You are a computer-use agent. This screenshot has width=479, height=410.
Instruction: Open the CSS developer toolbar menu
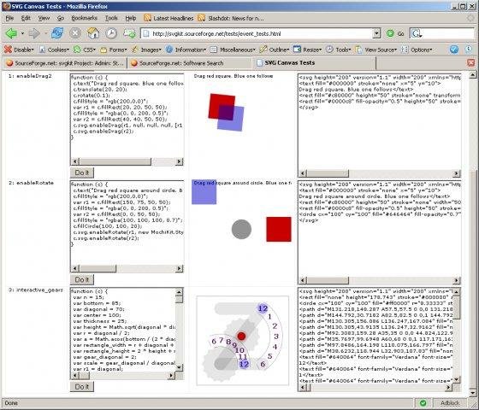[x=85, y=50]
